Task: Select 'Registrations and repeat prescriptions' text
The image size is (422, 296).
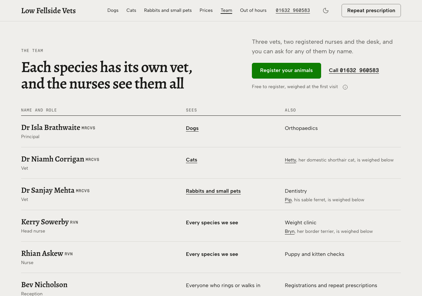Action: [331, 285]
